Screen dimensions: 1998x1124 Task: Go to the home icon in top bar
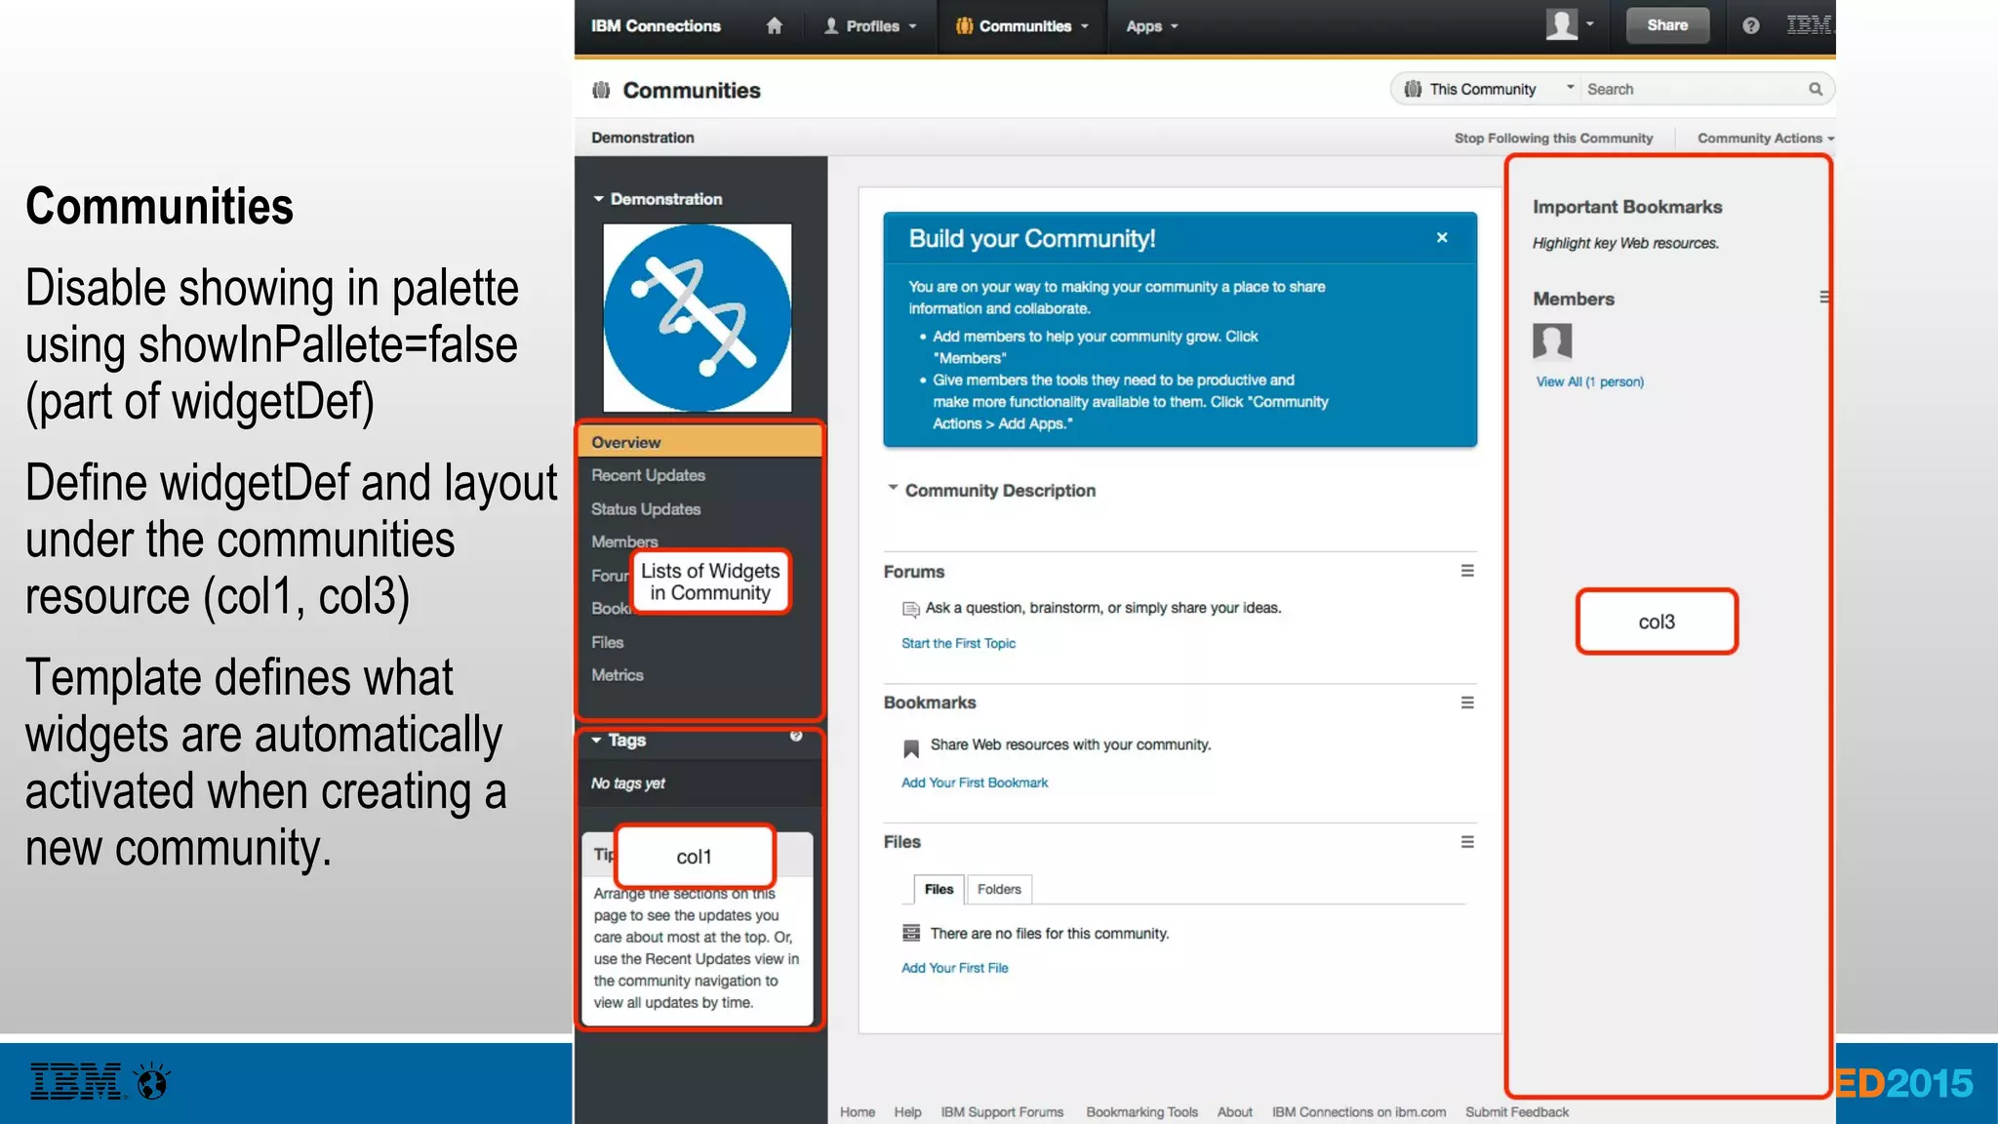(774, 26)
